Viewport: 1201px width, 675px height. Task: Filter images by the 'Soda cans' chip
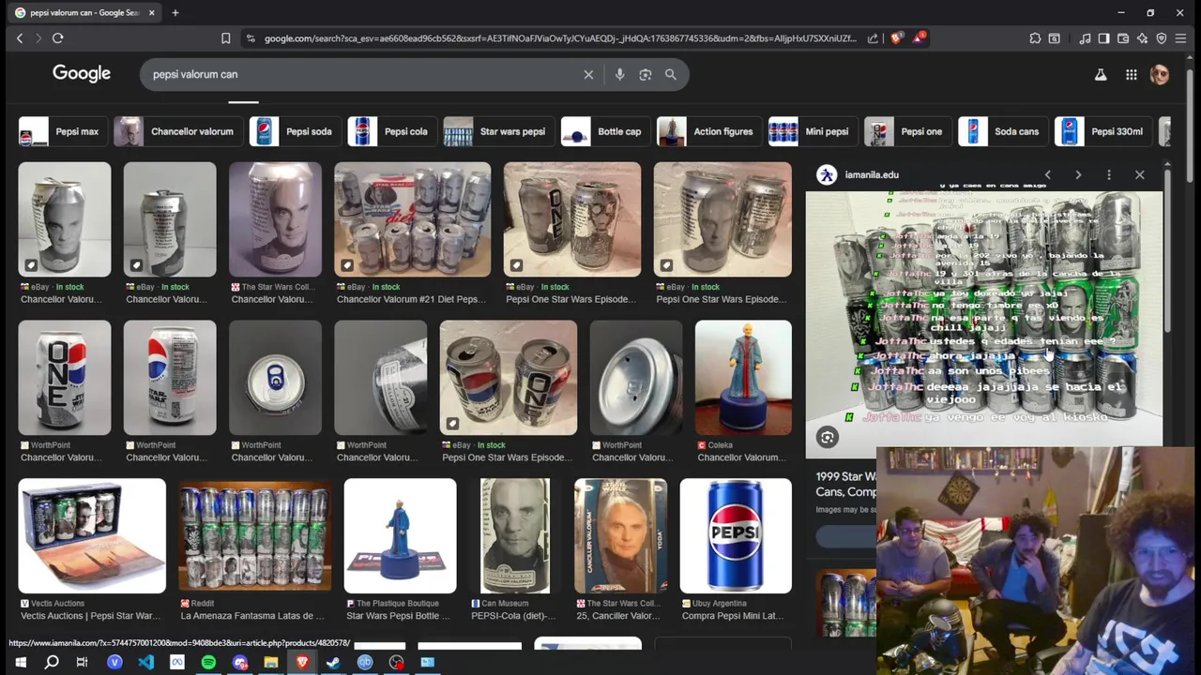point(1003,131)
